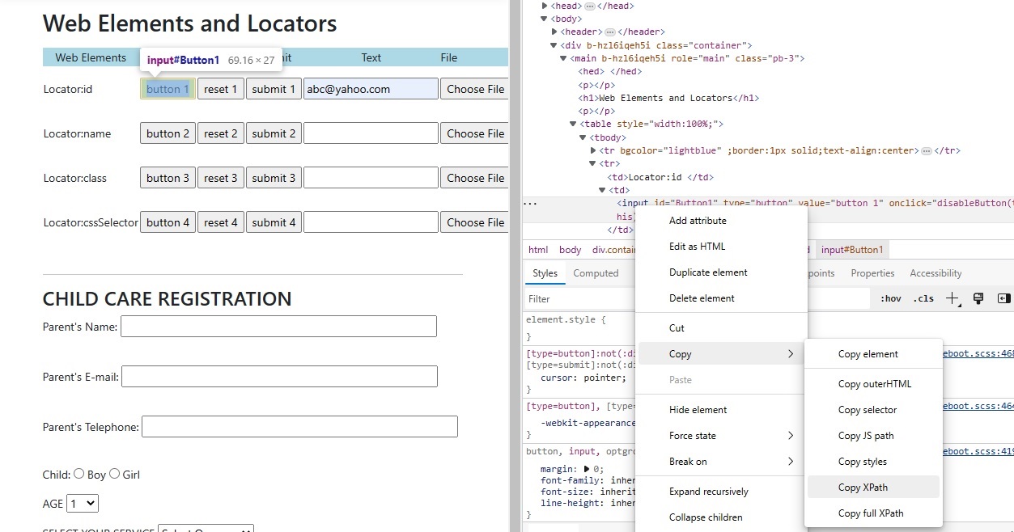Expand the header node in DOM tree

554,32
